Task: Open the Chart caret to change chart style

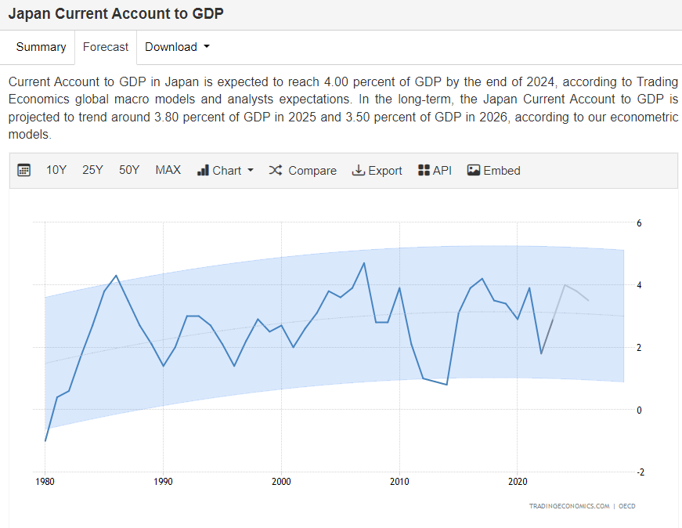Action: pyautogui.click(x=249, y=171)
